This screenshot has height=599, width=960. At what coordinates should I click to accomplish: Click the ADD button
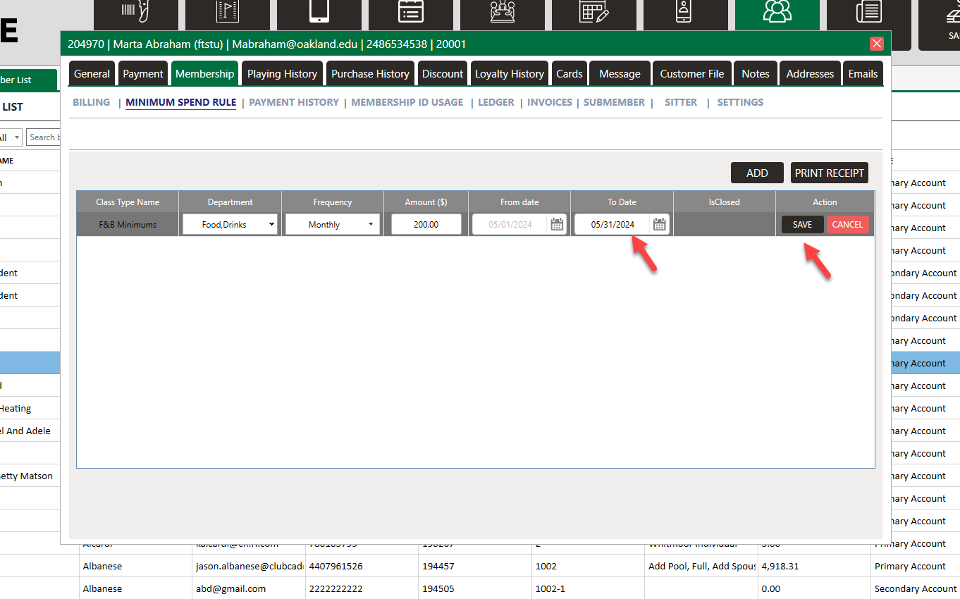(x=757, y=173)
